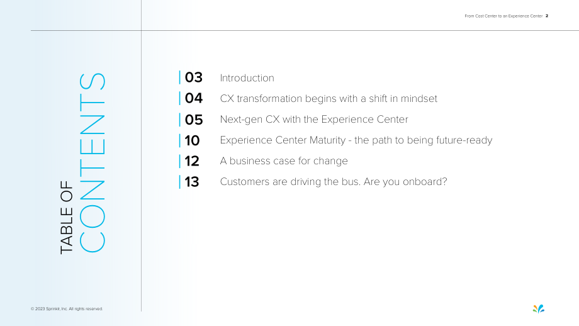
Task: Go to 'Next-gen CX with the Experience Center'
Action: pos(314,120)
